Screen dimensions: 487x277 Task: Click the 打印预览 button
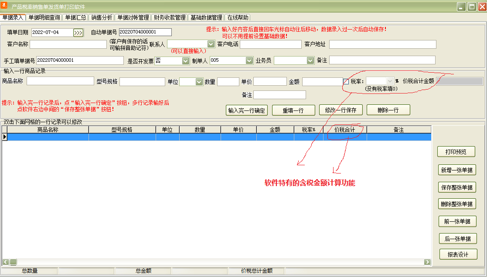pos(456,152)
